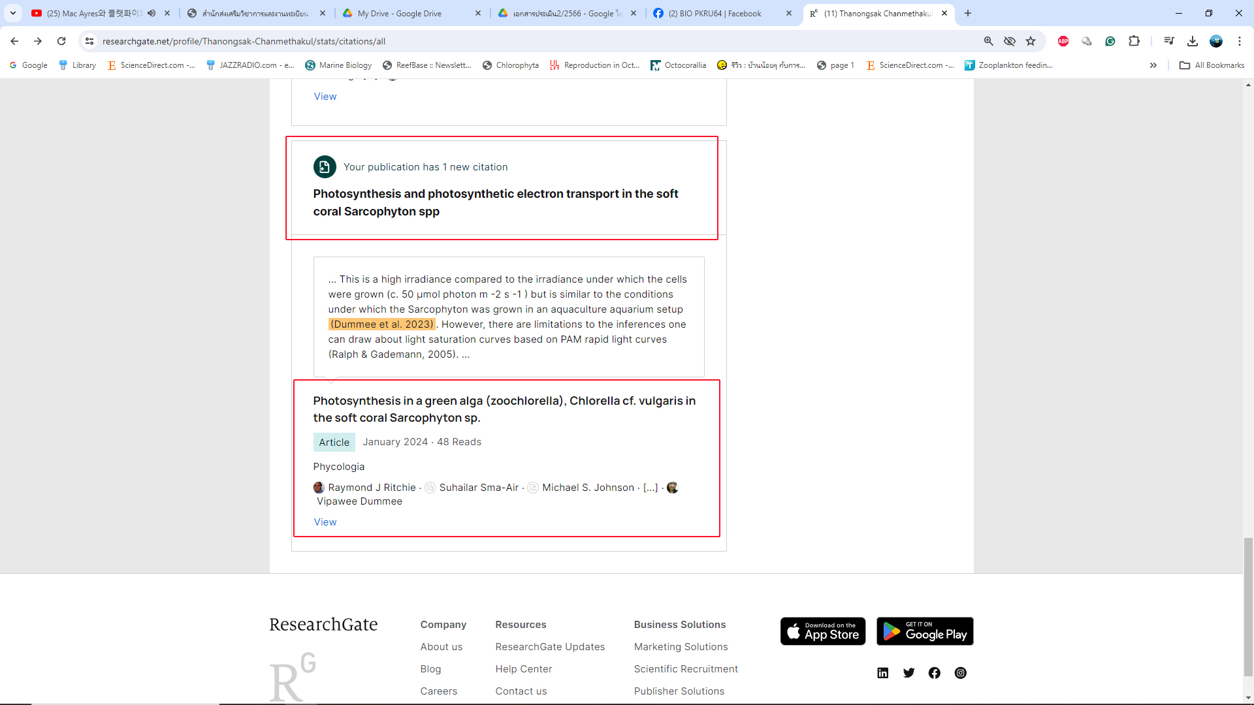
Task: Mute the YouTube tab audio icon
Action: [152, 13]
